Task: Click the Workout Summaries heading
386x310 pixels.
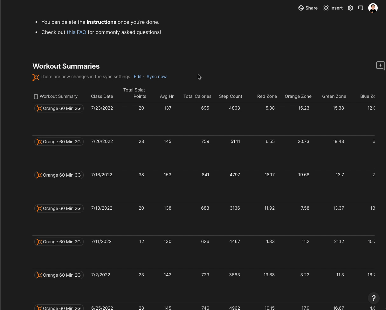Action: 66,66
